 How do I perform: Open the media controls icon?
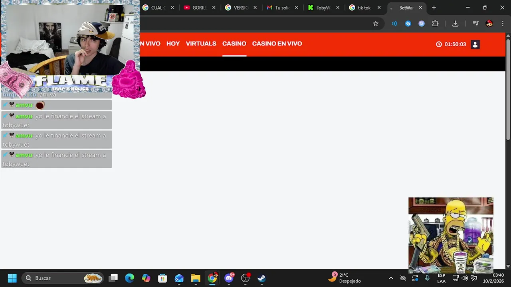475,24
